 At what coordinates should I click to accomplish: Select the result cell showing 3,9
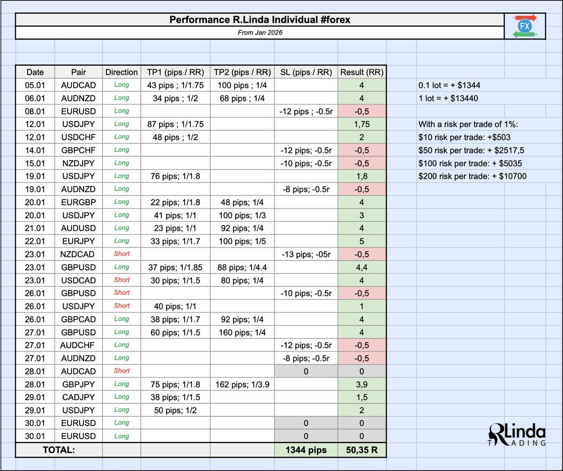click(x=362, y=384)
